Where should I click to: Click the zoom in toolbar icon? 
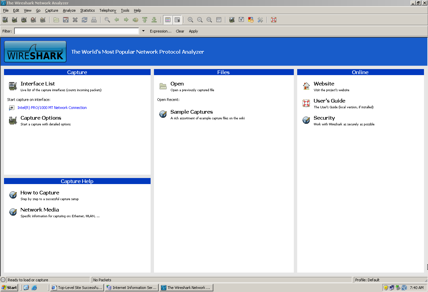(x=191, y=20)
